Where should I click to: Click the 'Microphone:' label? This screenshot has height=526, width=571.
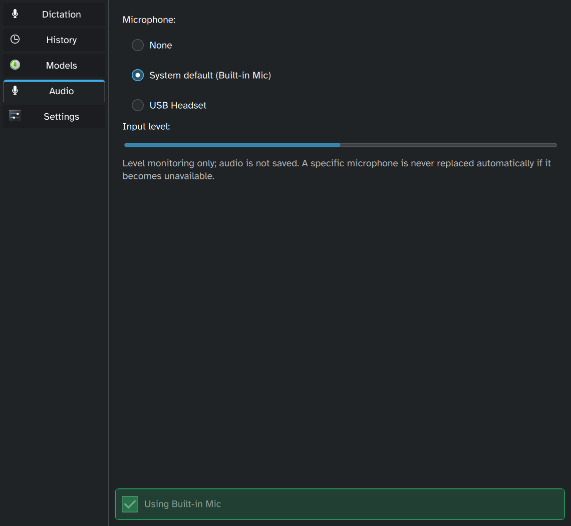(x=149, y=20)
